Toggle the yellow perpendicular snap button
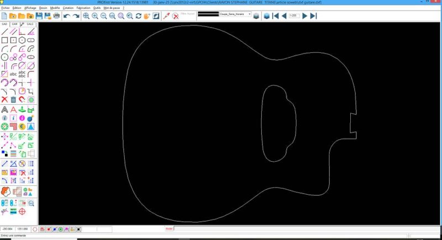This screenshot has width=442, height=240. (x=72, y=230)
